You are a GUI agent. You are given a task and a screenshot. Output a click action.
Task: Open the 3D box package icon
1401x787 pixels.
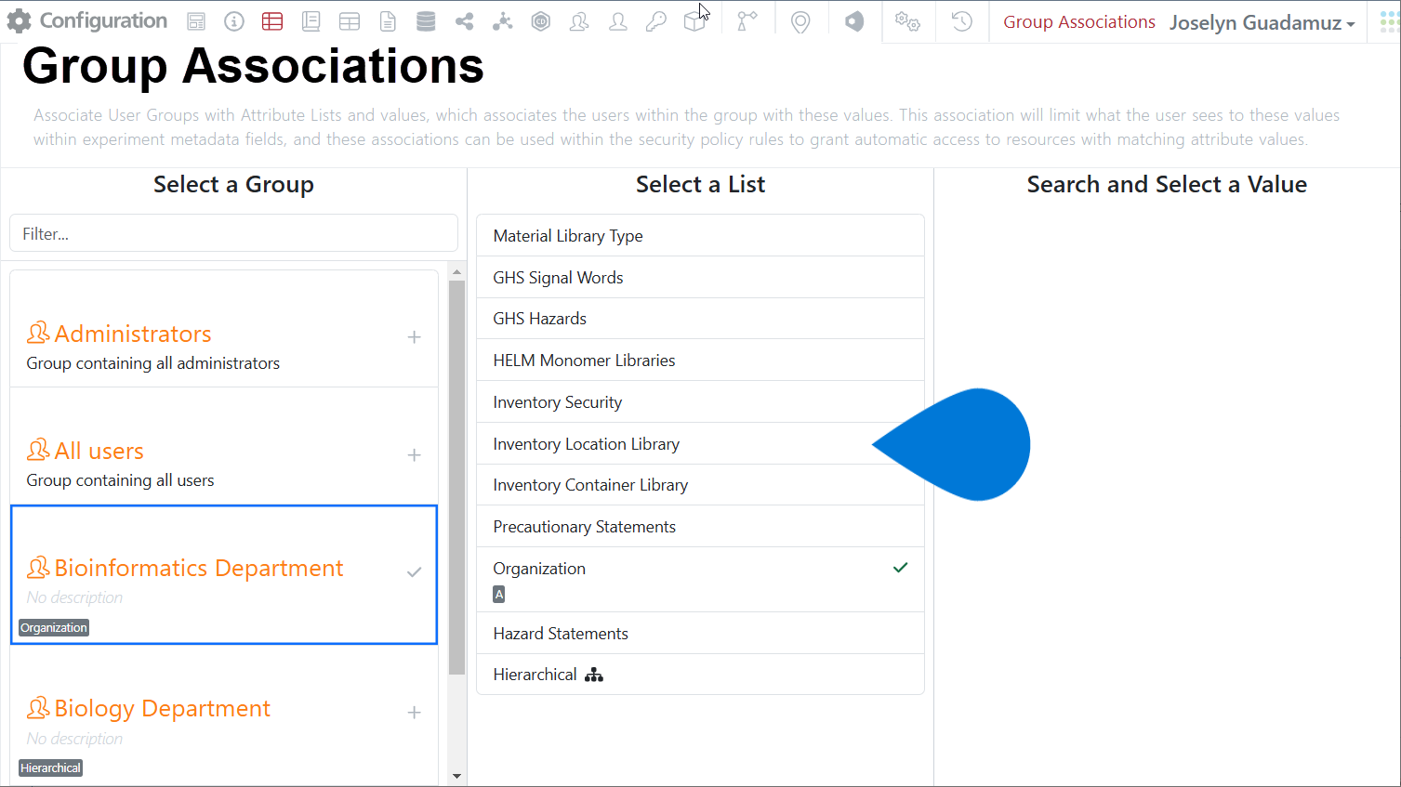694,21
